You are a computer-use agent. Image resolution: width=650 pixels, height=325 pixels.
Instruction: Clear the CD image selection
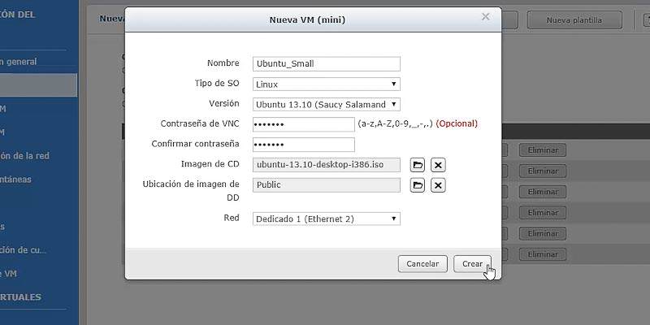[438, 165]
